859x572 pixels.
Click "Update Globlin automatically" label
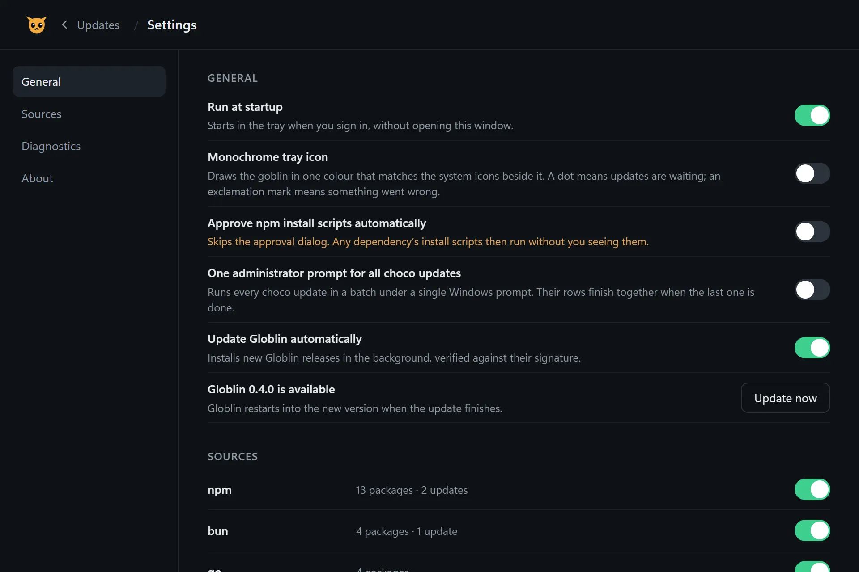click(285, 339)
